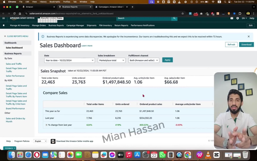This screenshot has width=257, height=161.
Task: Click the Edit favorites button
Action: click(x=251, y=26)
